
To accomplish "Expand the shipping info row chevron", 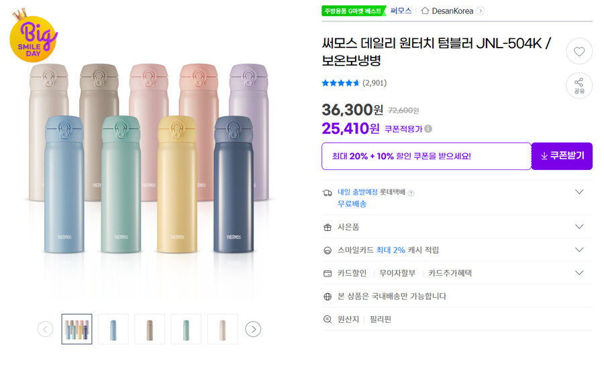I will (580, 191).
